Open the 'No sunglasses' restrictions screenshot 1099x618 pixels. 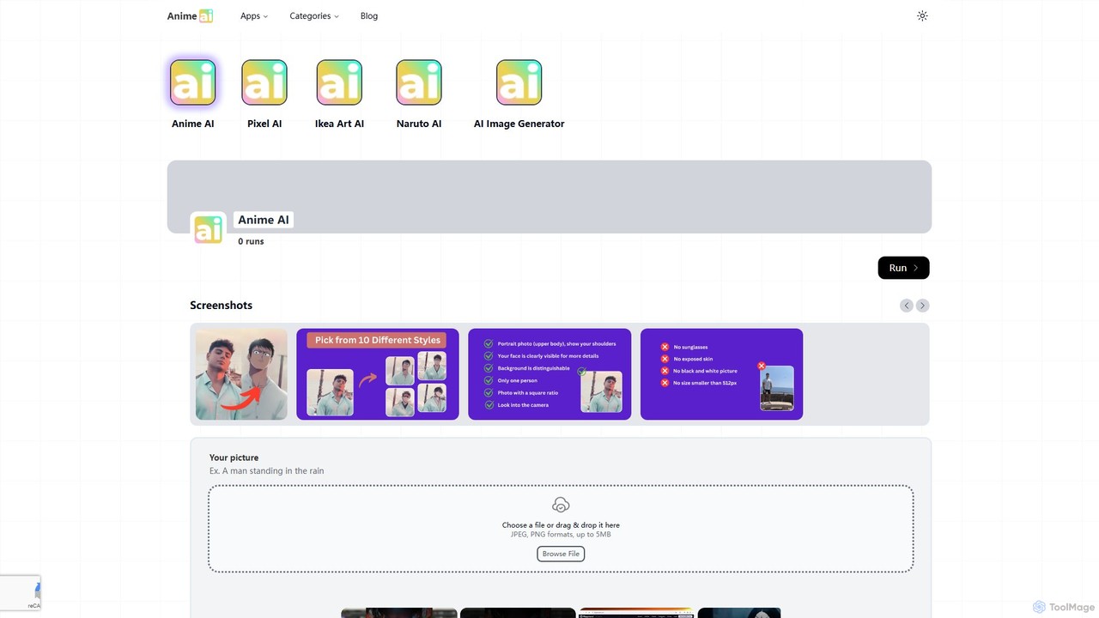(x=721, y=374)
